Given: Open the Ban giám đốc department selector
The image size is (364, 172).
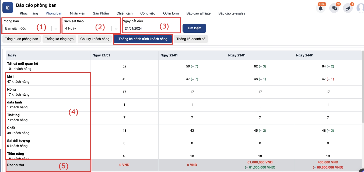Looking at the screenshot, I should [x=27, y=28].
